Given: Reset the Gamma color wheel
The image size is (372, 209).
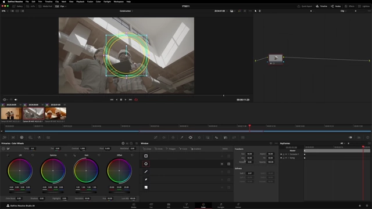Looking at the screenshot, I should click(x=66, y=155).
